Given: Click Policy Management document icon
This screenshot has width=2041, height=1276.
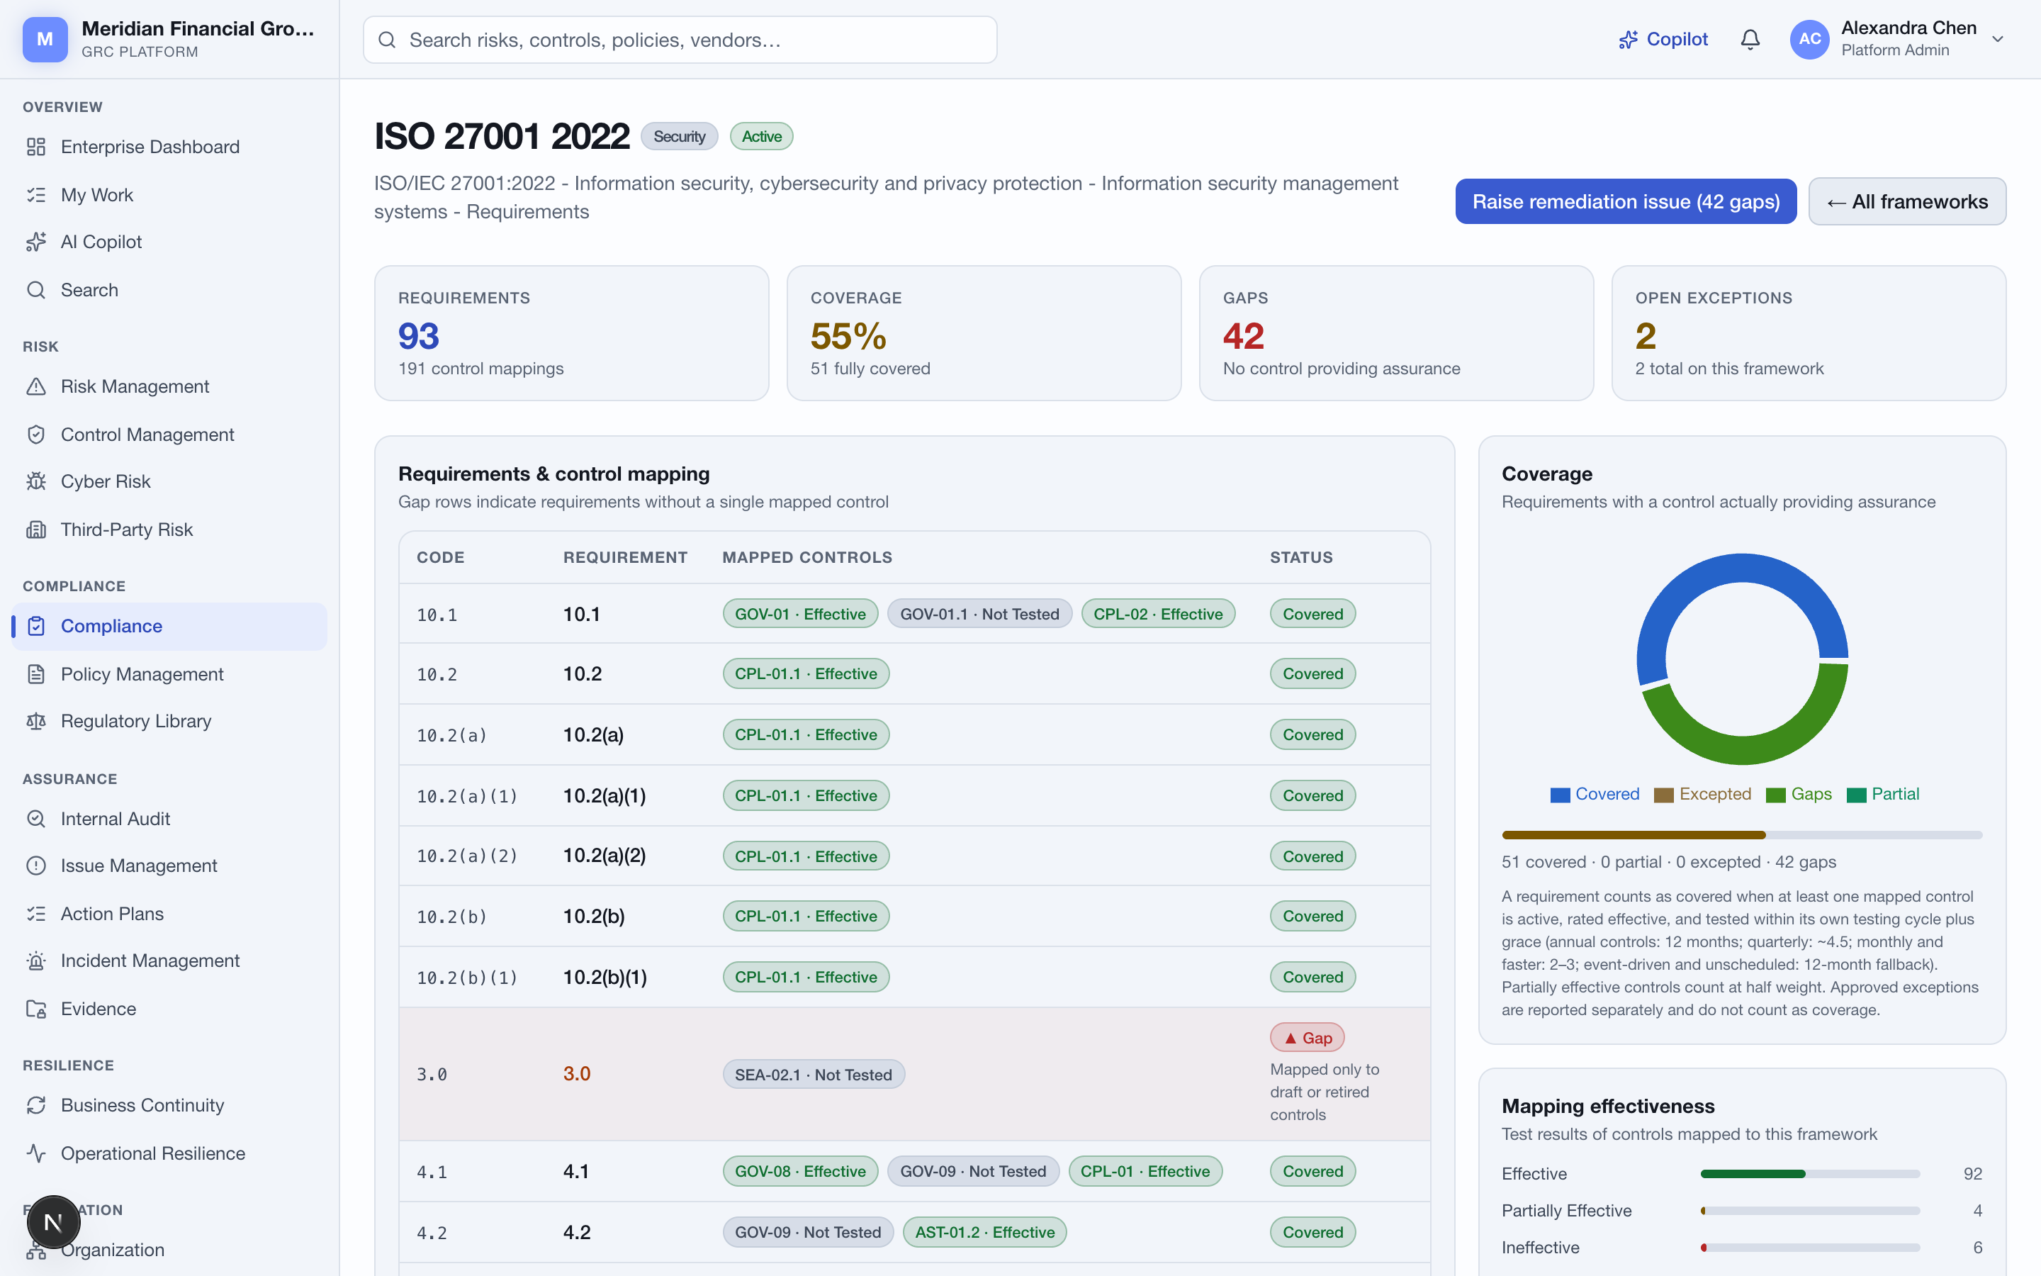Looking at the screenshot, I should coord(35,674).
